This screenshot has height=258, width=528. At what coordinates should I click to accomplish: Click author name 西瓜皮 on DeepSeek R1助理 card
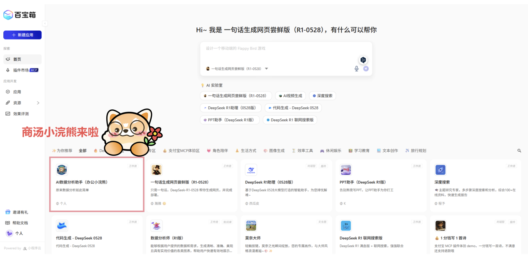(x=254, y=204)
